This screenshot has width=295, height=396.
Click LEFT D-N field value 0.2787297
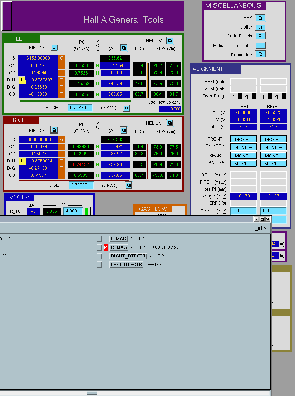click(42, 80)
